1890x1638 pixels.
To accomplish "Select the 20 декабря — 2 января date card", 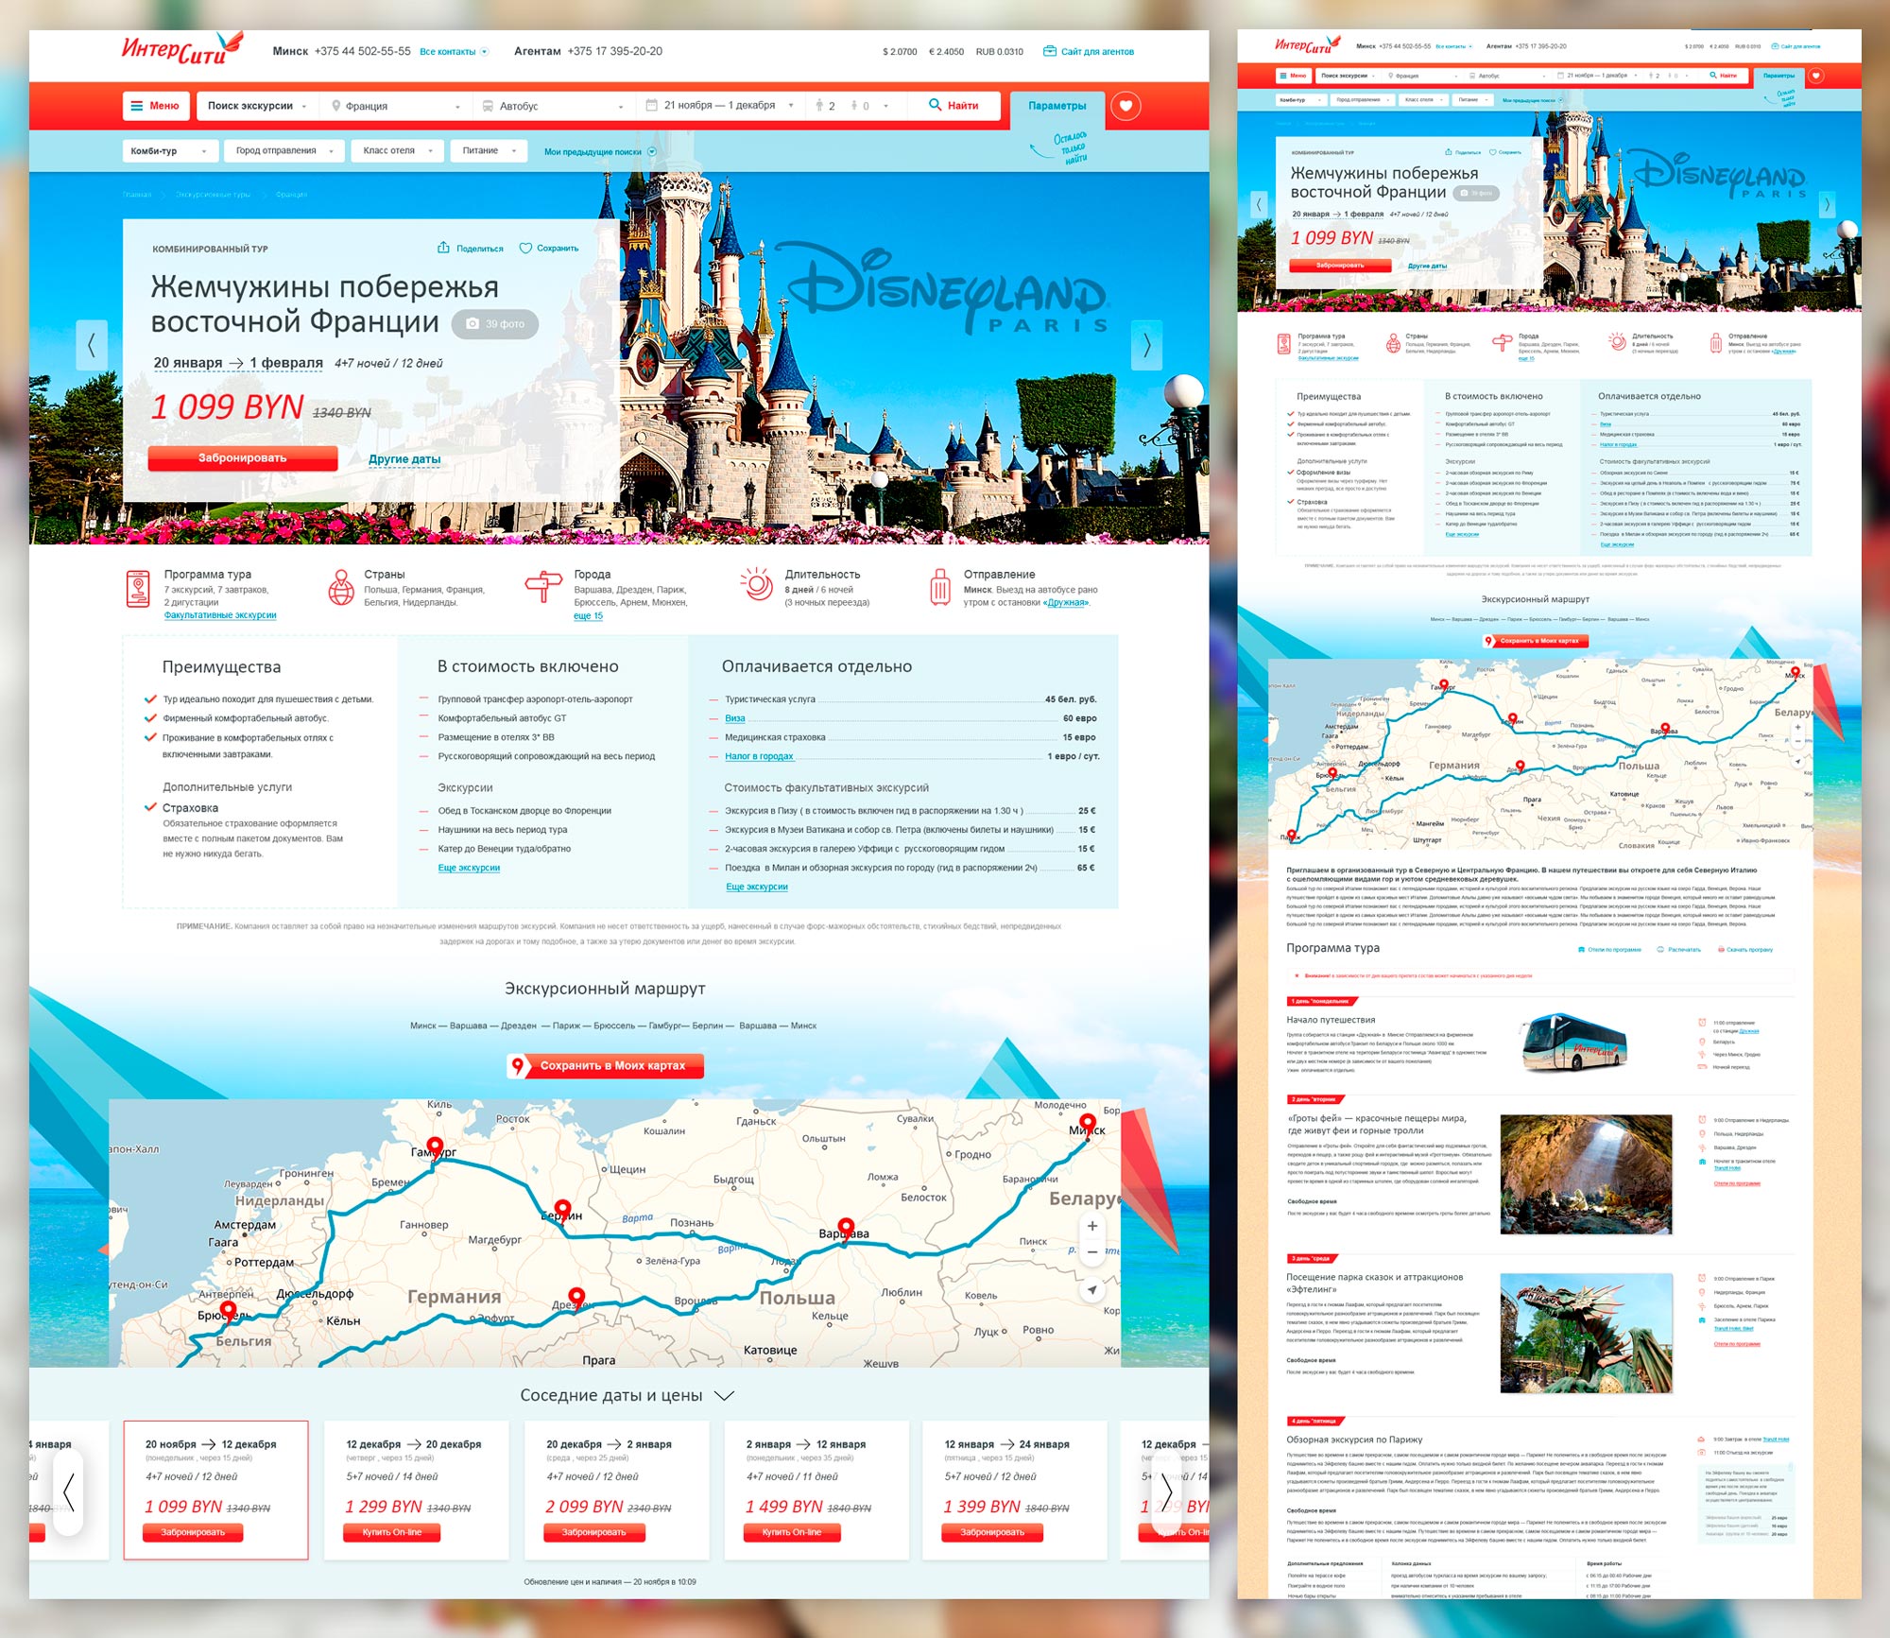I will [x=616, y=1489].
